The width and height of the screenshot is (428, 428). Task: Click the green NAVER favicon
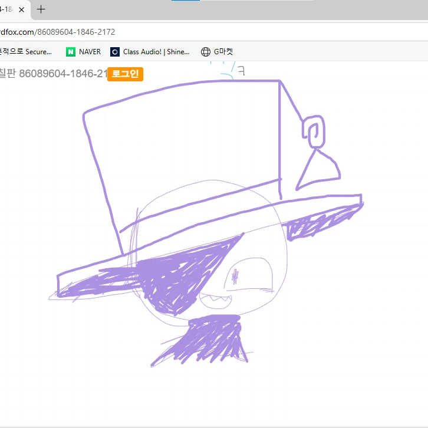[x=71, y=52]
